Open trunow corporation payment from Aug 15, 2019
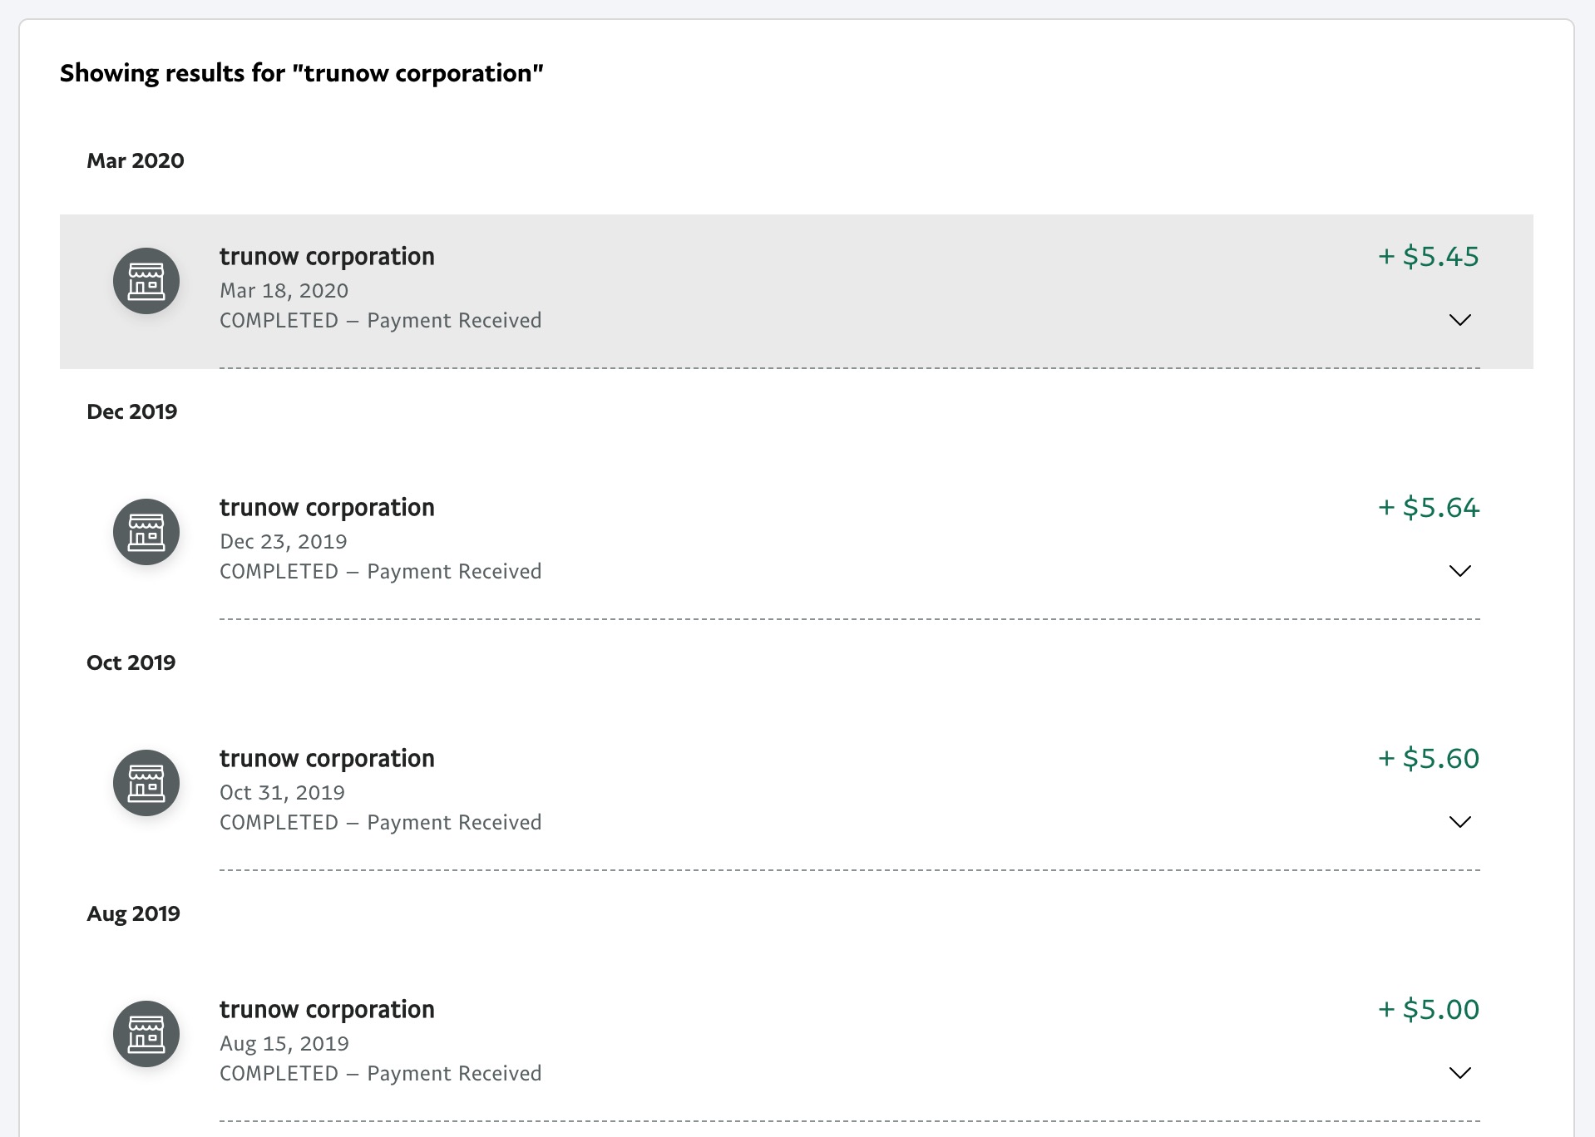Screen dimensions: 1595x1137 point(327,1010)
